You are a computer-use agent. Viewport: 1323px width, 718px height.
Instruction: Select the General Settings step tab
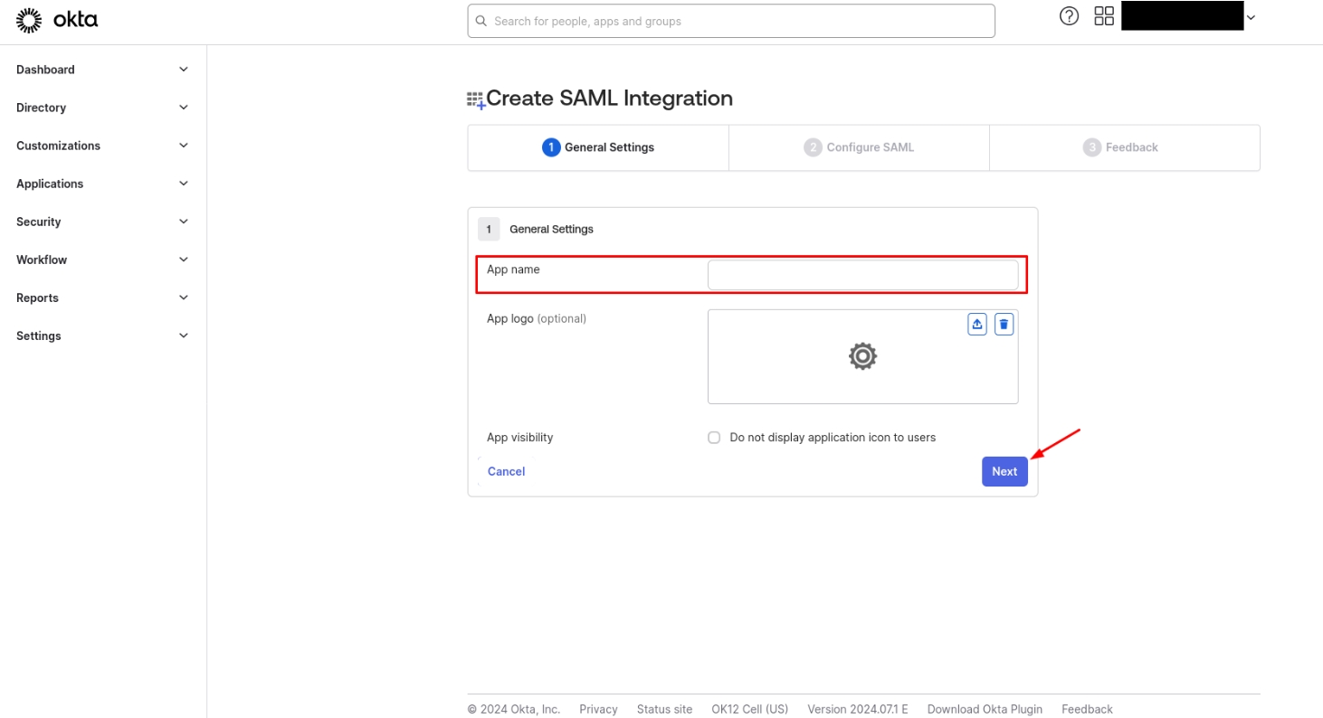click(x=598, y=147)
